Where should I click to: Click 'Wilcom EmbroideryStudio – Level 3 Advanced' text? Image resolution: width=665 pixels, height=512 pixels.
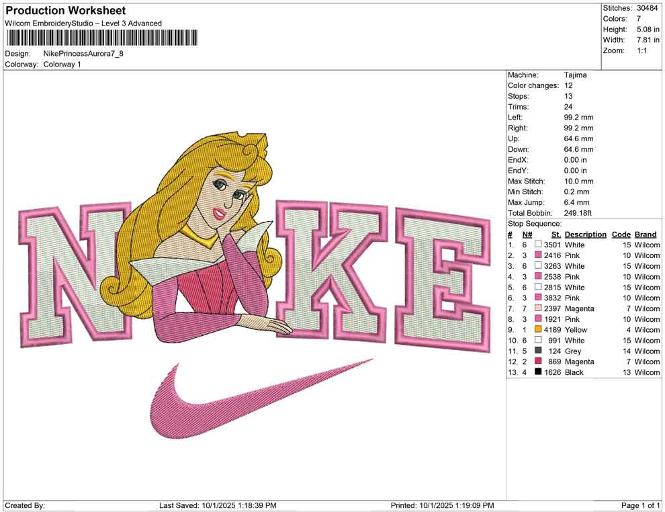pos(83,24)
